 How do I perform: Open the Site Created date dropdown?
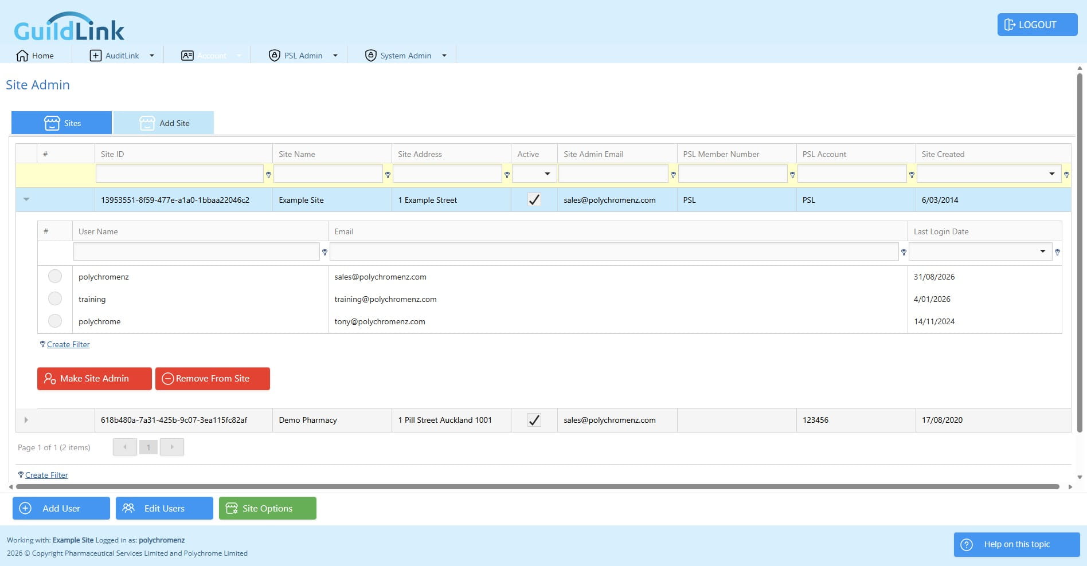point(1051,174)
